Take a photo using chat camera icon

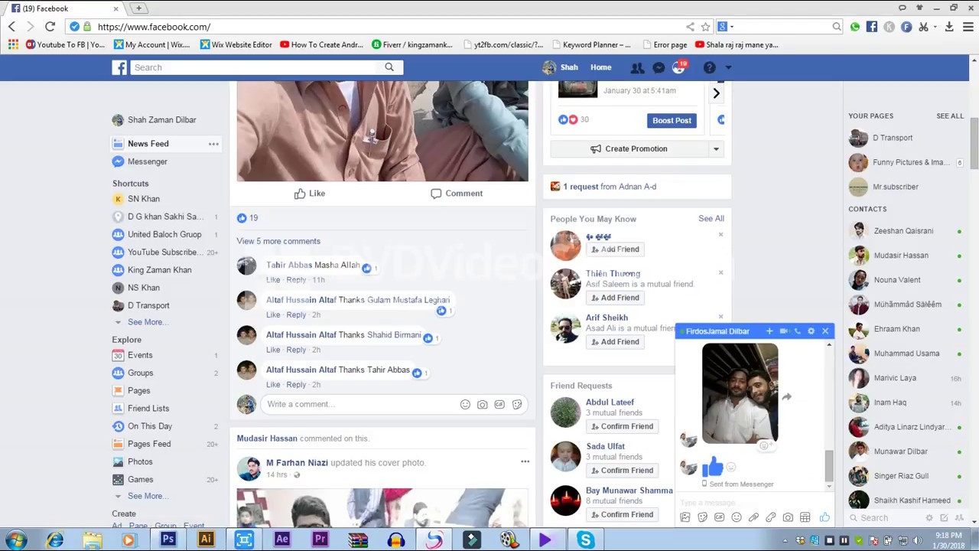tap(788, 518)
